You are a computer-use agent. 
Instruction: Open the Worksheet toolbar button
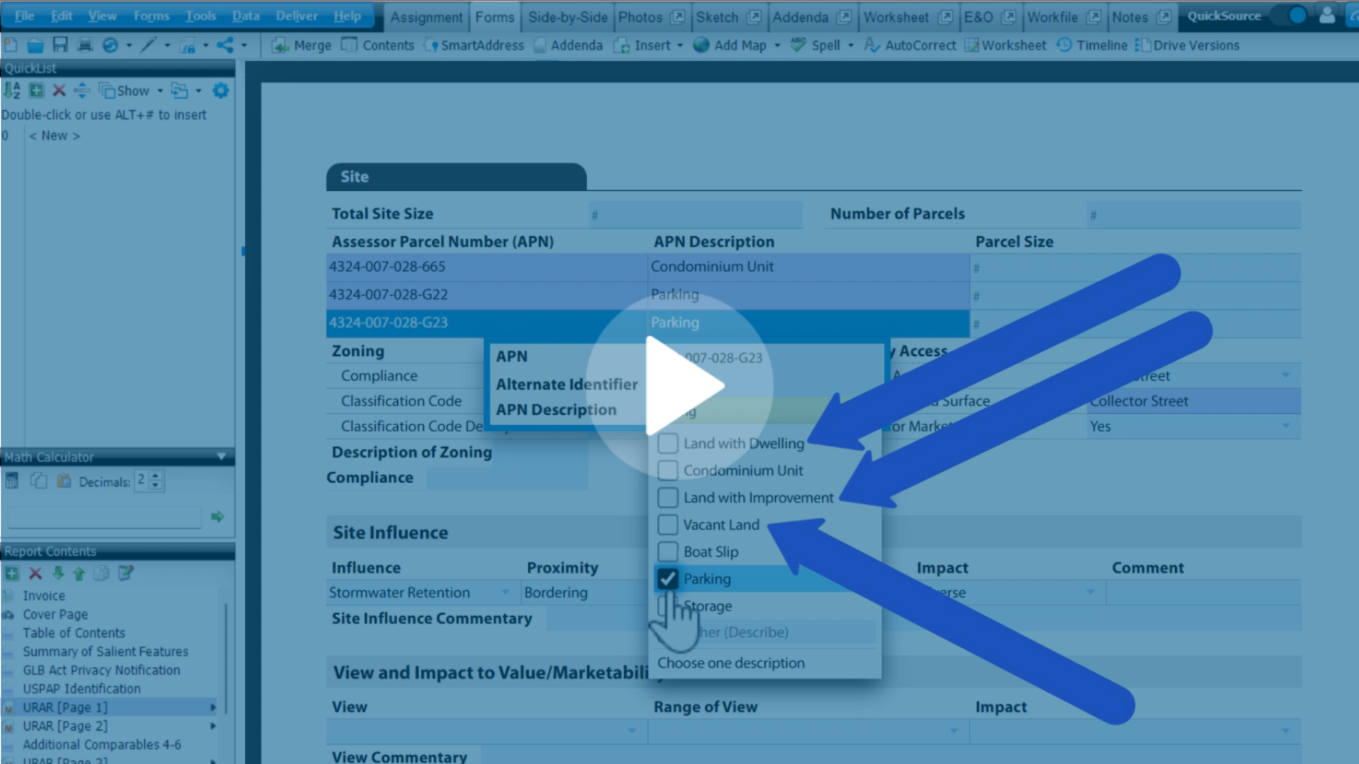[1005, 45]
